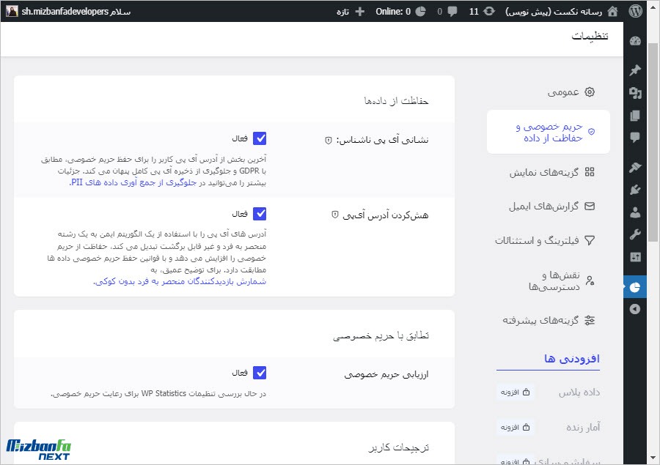Click افزونه badge next to آمار زنده
660x465 pixels.
pos(515,427)
